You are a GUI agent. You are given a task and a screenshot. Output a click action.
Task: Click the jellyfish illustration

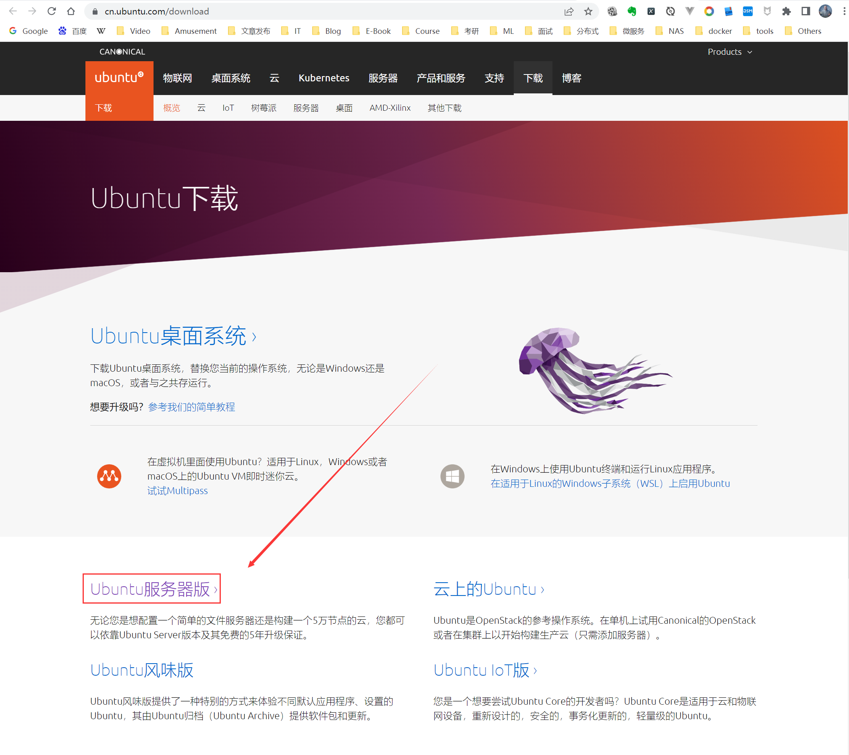(595, 370)
